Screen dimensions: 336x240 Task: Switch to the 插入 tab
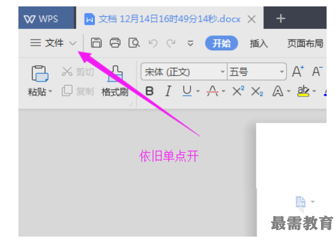tap(259, 44)
